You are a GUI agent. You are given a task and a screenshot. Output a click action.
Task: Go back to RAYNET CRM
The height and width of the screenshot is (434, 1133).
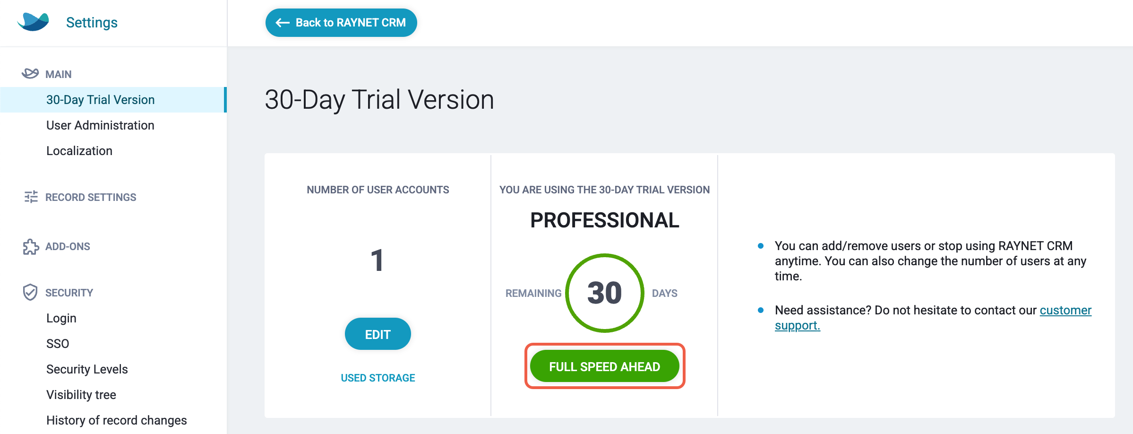click(341, 23)
